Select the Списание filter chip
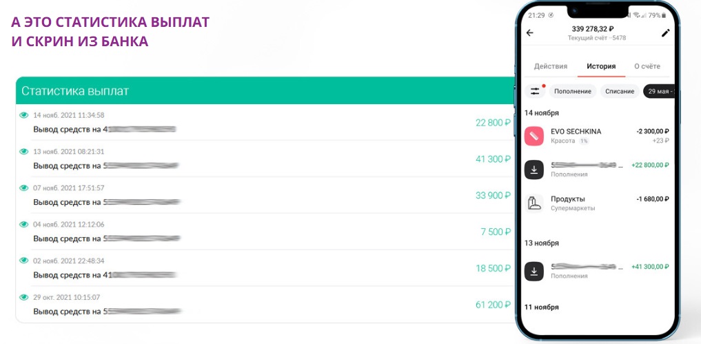Screen dimensions: 701x344 click(620, 91)
